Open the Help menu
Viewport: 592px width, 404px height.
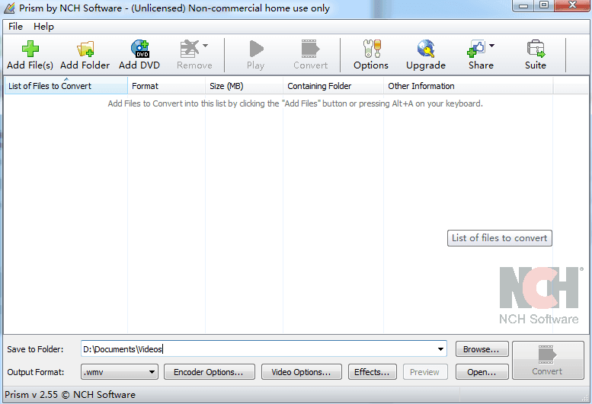pyautogui.click(x=43, y=27)
